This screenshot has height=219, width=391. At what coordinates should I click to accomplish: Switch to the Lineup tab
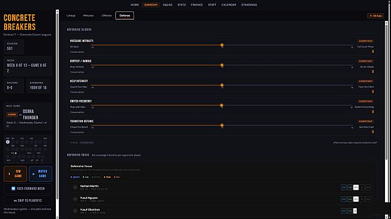[x=71, y=16]
